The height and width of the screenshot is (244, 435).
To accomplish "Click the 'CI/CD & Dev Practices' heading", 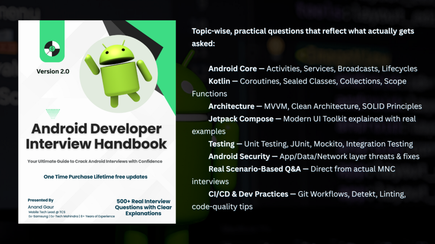I will pyautogui.click(x=248, y=194).
